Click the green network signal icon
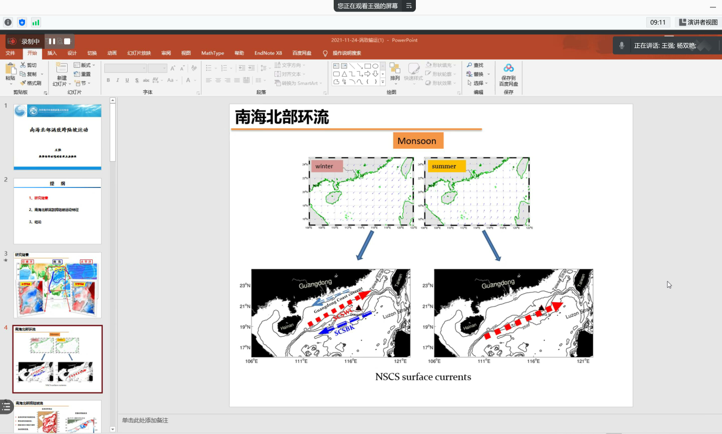The width and height of the screenshot is (722, 434). point(36,23)
